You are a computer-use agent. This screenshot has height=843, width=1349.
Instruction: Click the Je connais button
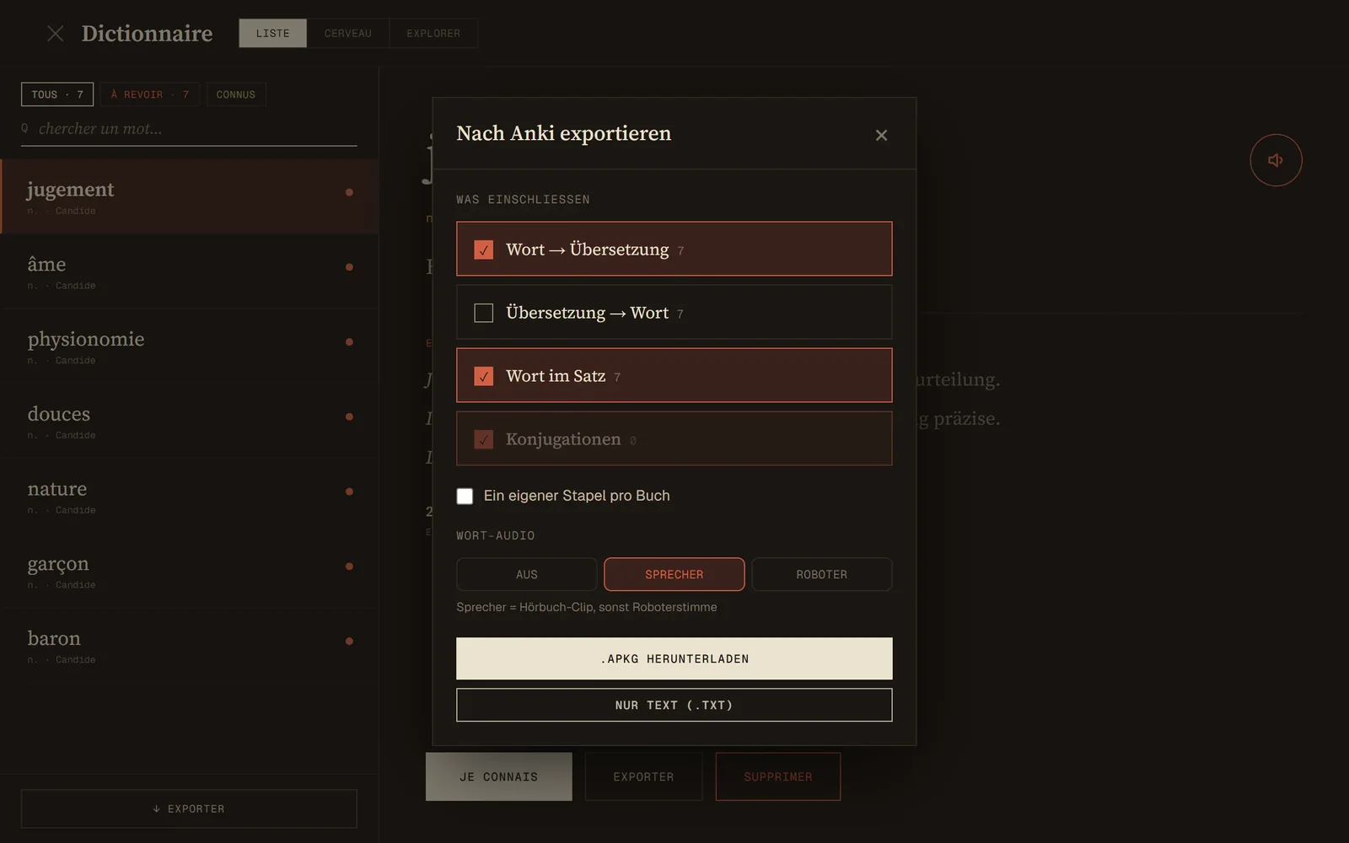click(499, 776)
